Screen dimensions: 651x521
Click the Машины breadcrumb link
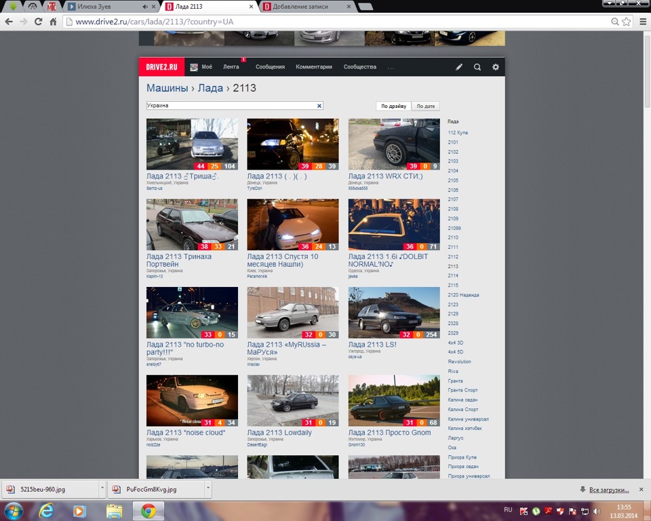pos(167,88)
